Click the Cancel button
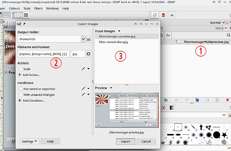The width and height of the screenshot is (231, 151). [146, 142]
